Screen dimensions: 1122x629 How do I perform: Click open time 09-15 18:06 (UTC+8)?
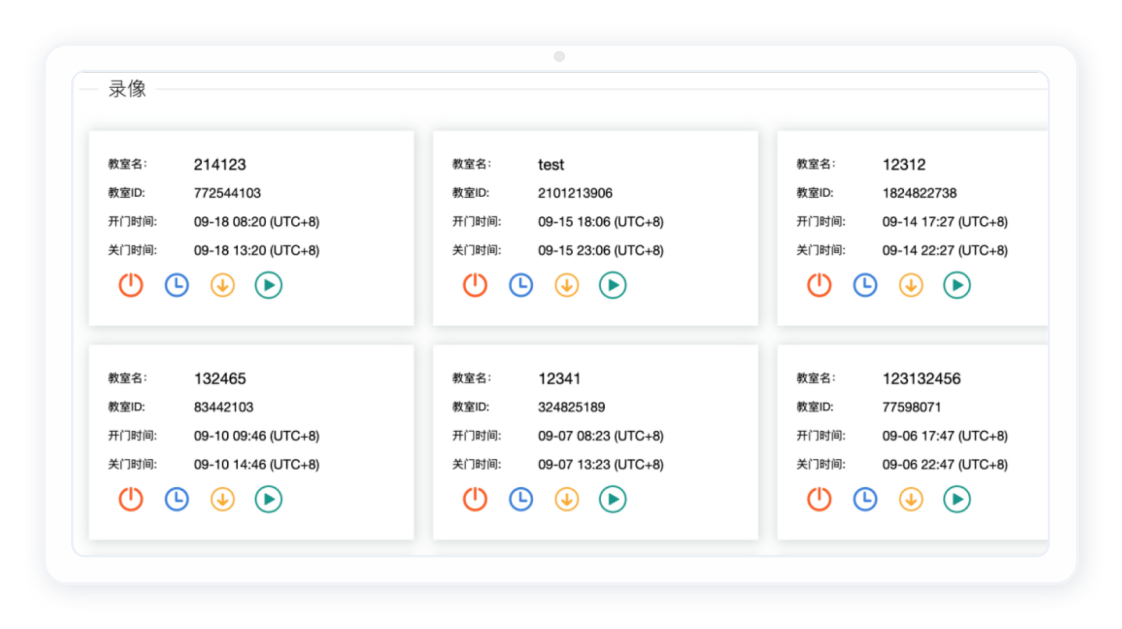(601, 222)
